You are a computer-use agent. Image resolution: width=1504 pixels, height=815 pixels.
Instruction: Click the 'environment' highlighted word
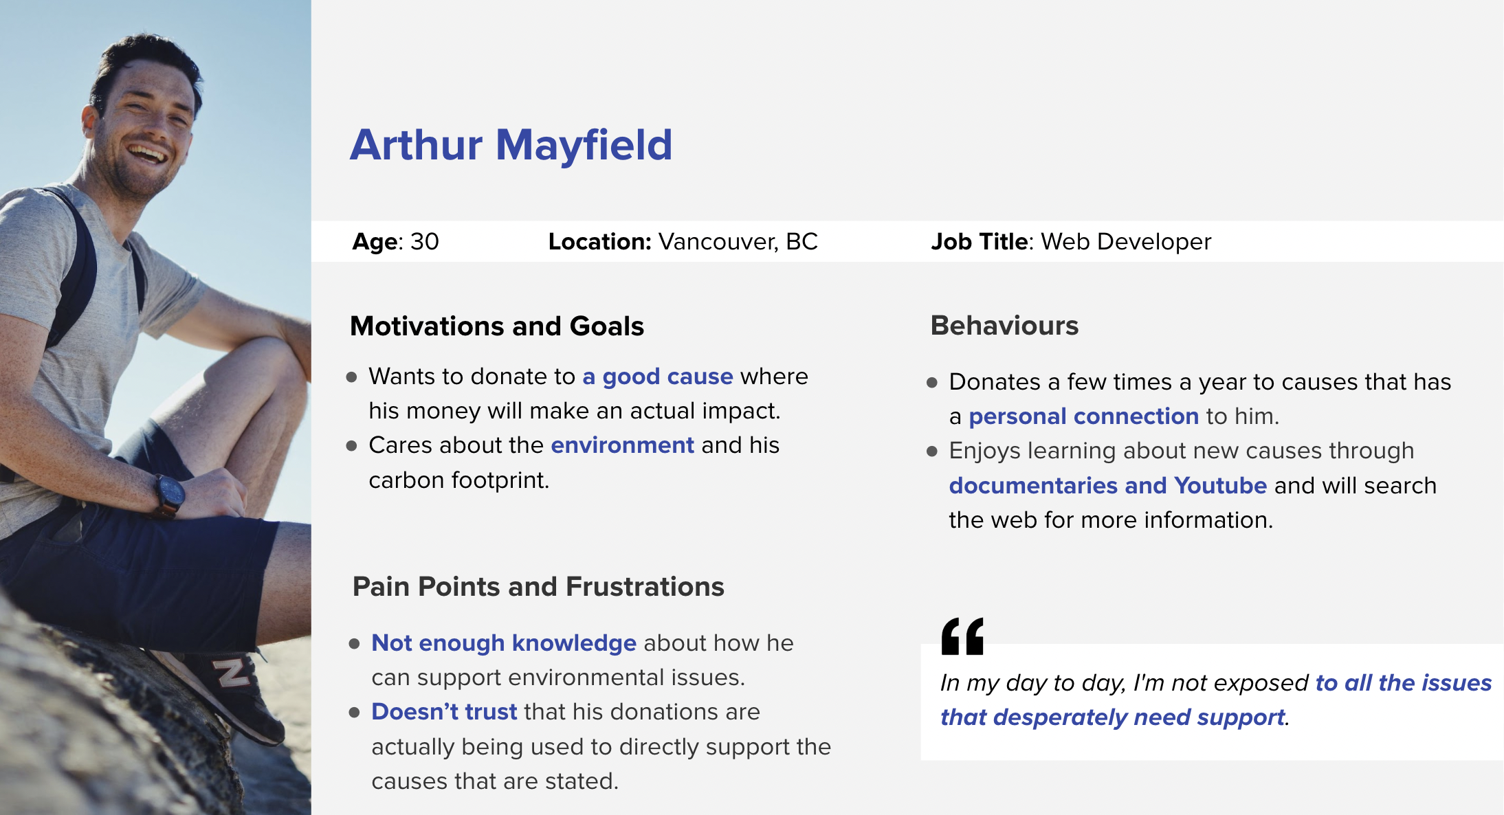622,445
